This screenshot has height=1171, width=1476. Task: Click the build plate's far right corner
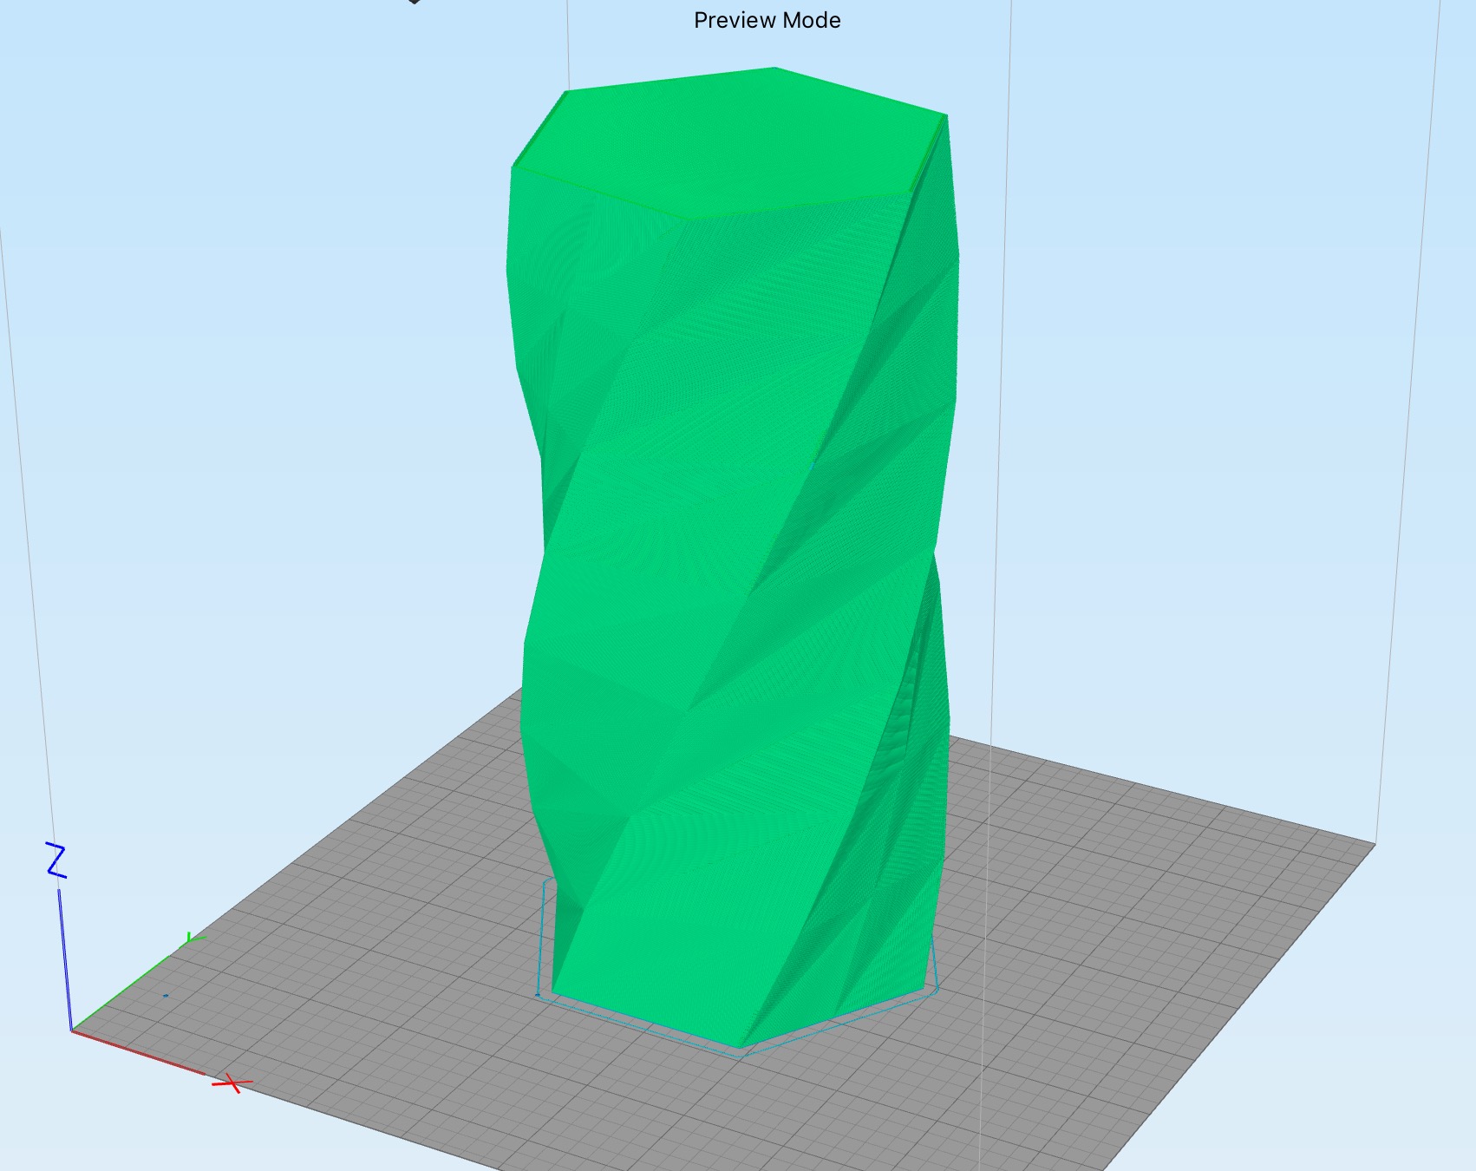pyautogui.click(x=1375, y=841)
